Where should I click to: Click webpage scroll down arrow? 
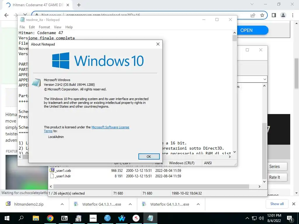[x=296, y=193]
